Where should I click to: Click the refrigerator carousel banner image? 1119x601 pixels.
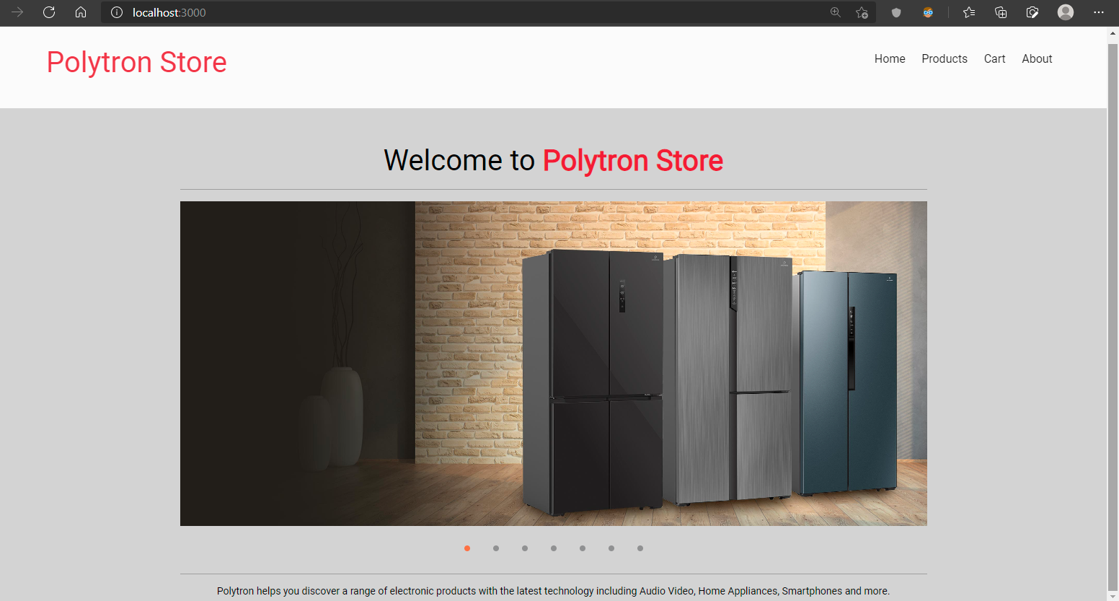(553, 363)
